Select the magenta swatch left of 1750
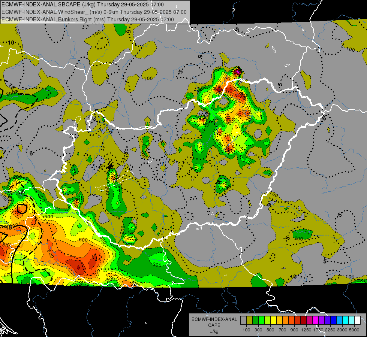This screenshot has width=367, height=337. pyautogui.click(x=316, y=320)
